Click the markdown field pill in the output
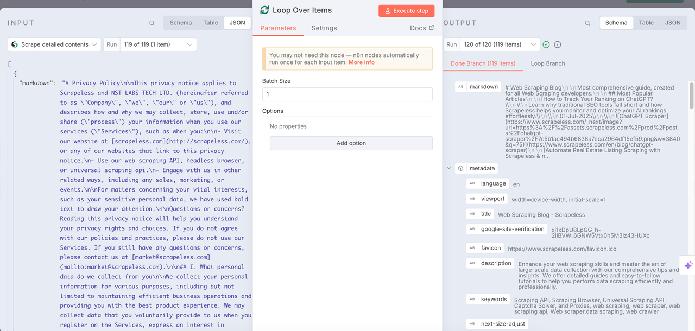Screen dimensions: 695x331 pyautogui.click(x=478, y=87)
